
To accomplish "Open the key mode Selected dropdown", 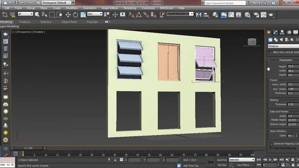I will click(242, 160).
